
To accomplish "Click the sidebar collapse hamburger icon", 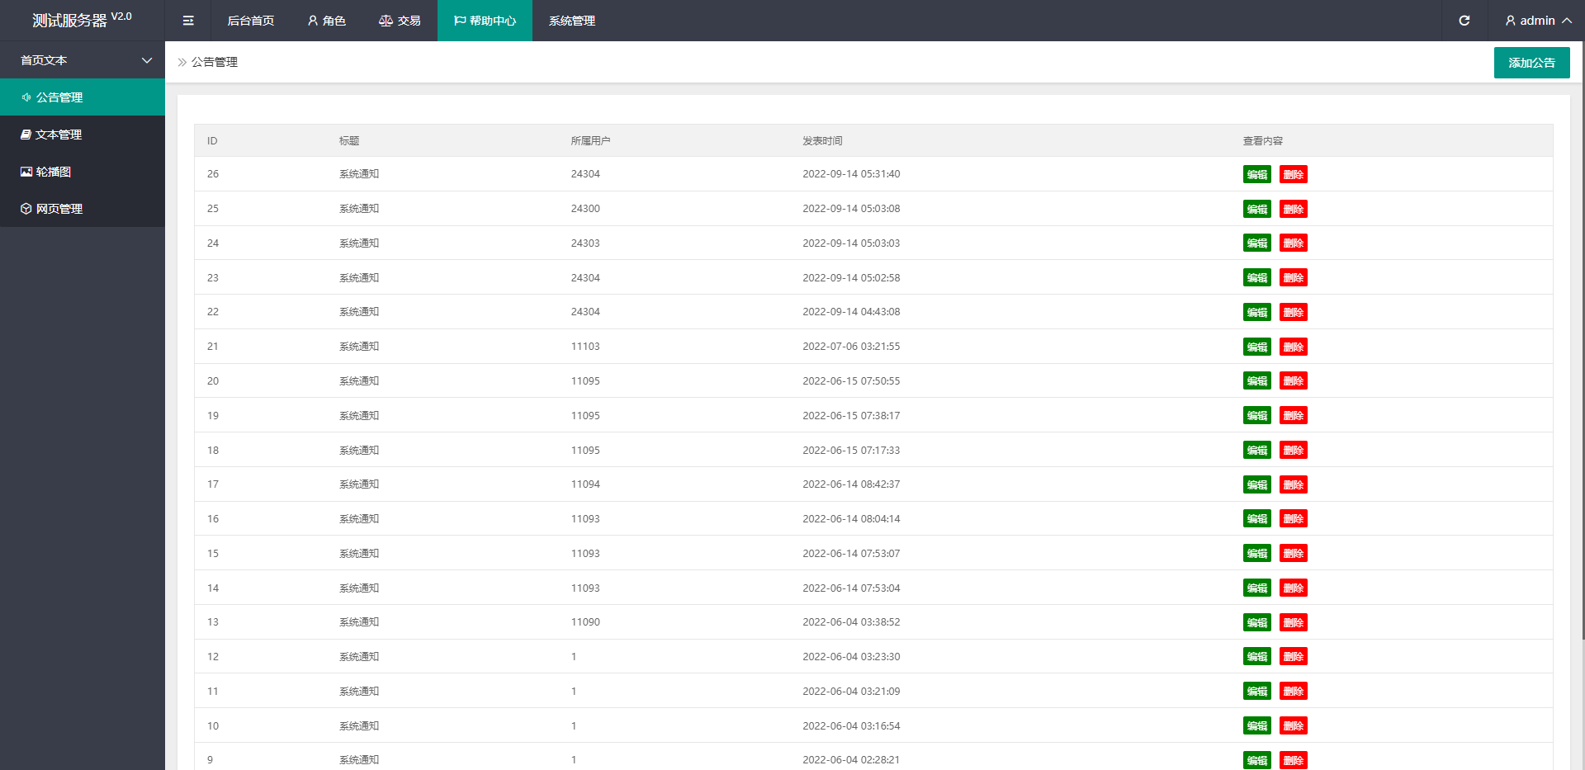I will pos(188,21).
